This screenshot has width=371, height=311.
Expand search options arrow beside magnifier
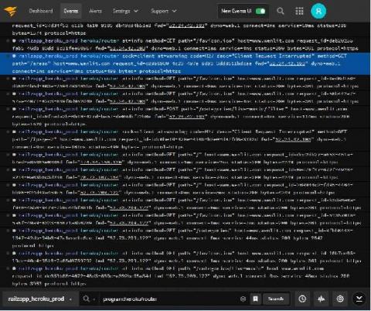point(94,299)
